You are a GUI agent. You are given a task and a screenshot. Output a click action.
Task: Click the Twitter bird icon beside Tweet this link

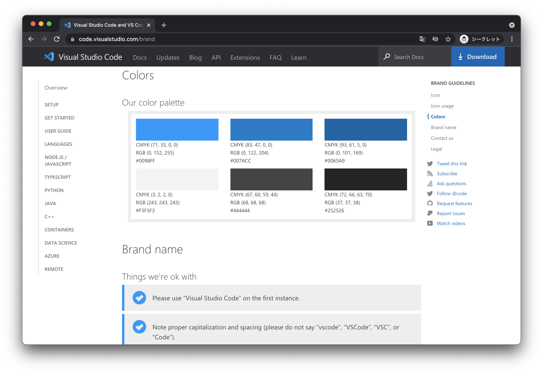[x=430, y=164]
